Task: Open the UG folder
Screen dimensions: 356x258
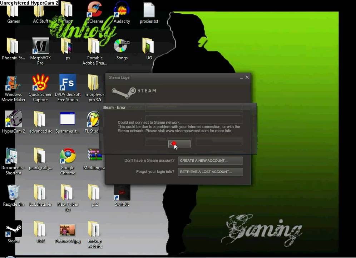Action: click(149, 49)
